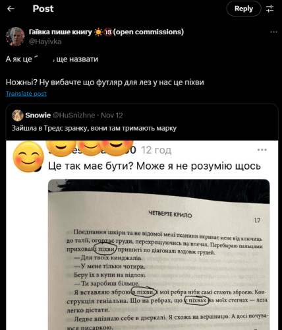The image size is (282, 330).
Task: Open the Threads screenshot's three-dot menu
Action: coord(262,150)
